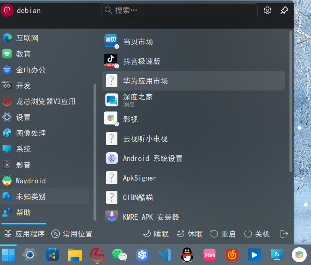Image resolution: width=311 pixels, height=265 pixels.
Task: Select the 金山办公 category
Action: click(x=44, y=70)
